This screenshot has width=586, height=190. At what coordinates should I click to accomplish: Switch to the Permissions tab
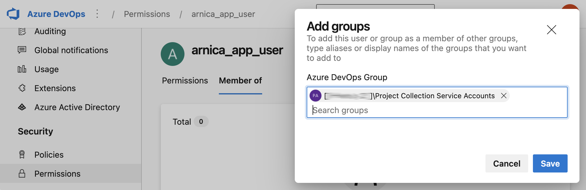[x=185, y=81]
